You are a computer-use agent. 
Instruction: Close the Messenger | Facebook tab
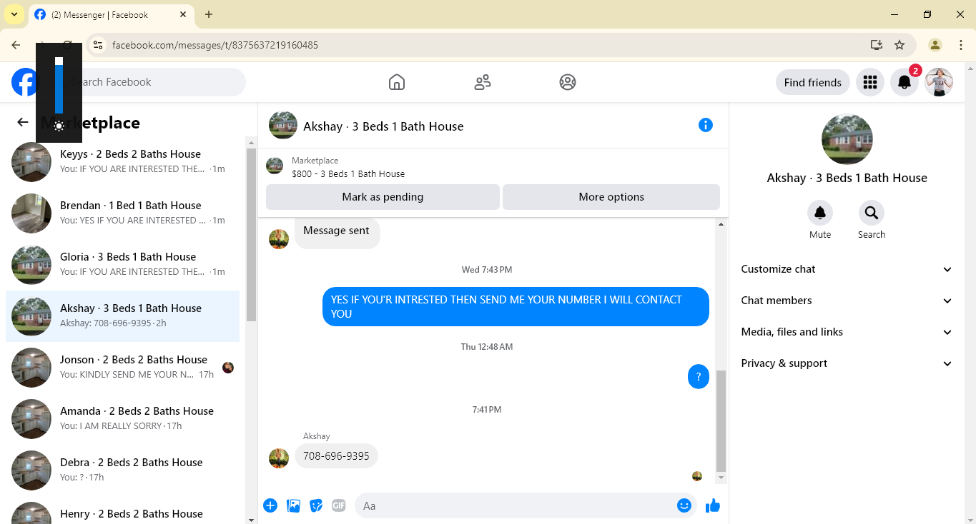tap(184, 14)
